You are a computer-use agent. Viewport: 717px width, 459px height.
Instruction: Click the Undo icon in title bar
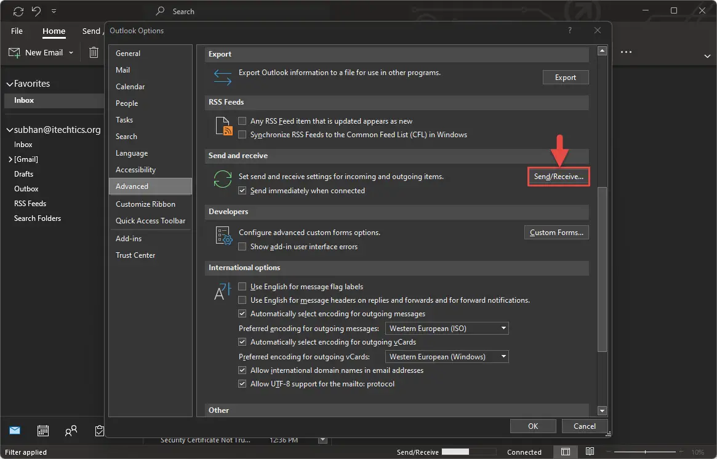pyautogui.click(x=36, y=12)
